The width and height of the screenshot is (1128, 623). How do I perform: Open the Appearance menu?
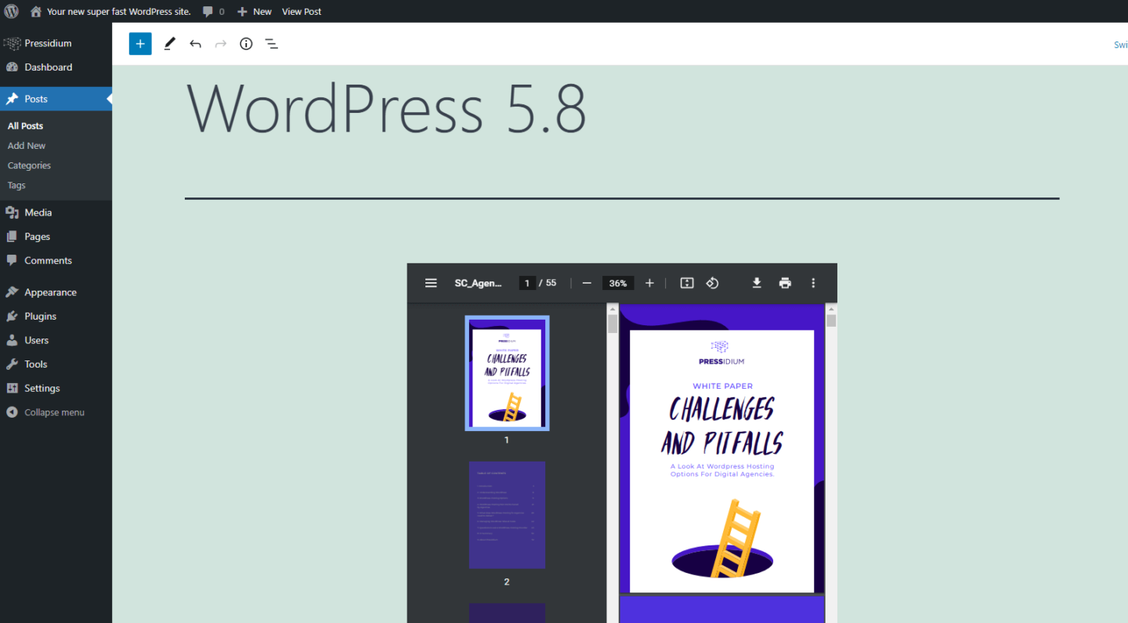point(56,292)
